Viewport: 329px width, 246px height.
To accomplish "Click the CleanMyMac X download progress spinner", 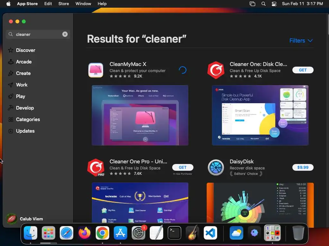I will (x=182, y=70).
